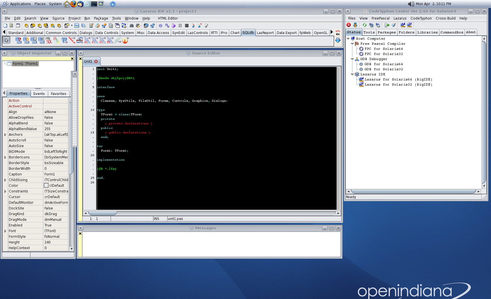Screen dimensions: 491x299
Task: Expand the Constraints property
Action: click(x=5, y=191)
